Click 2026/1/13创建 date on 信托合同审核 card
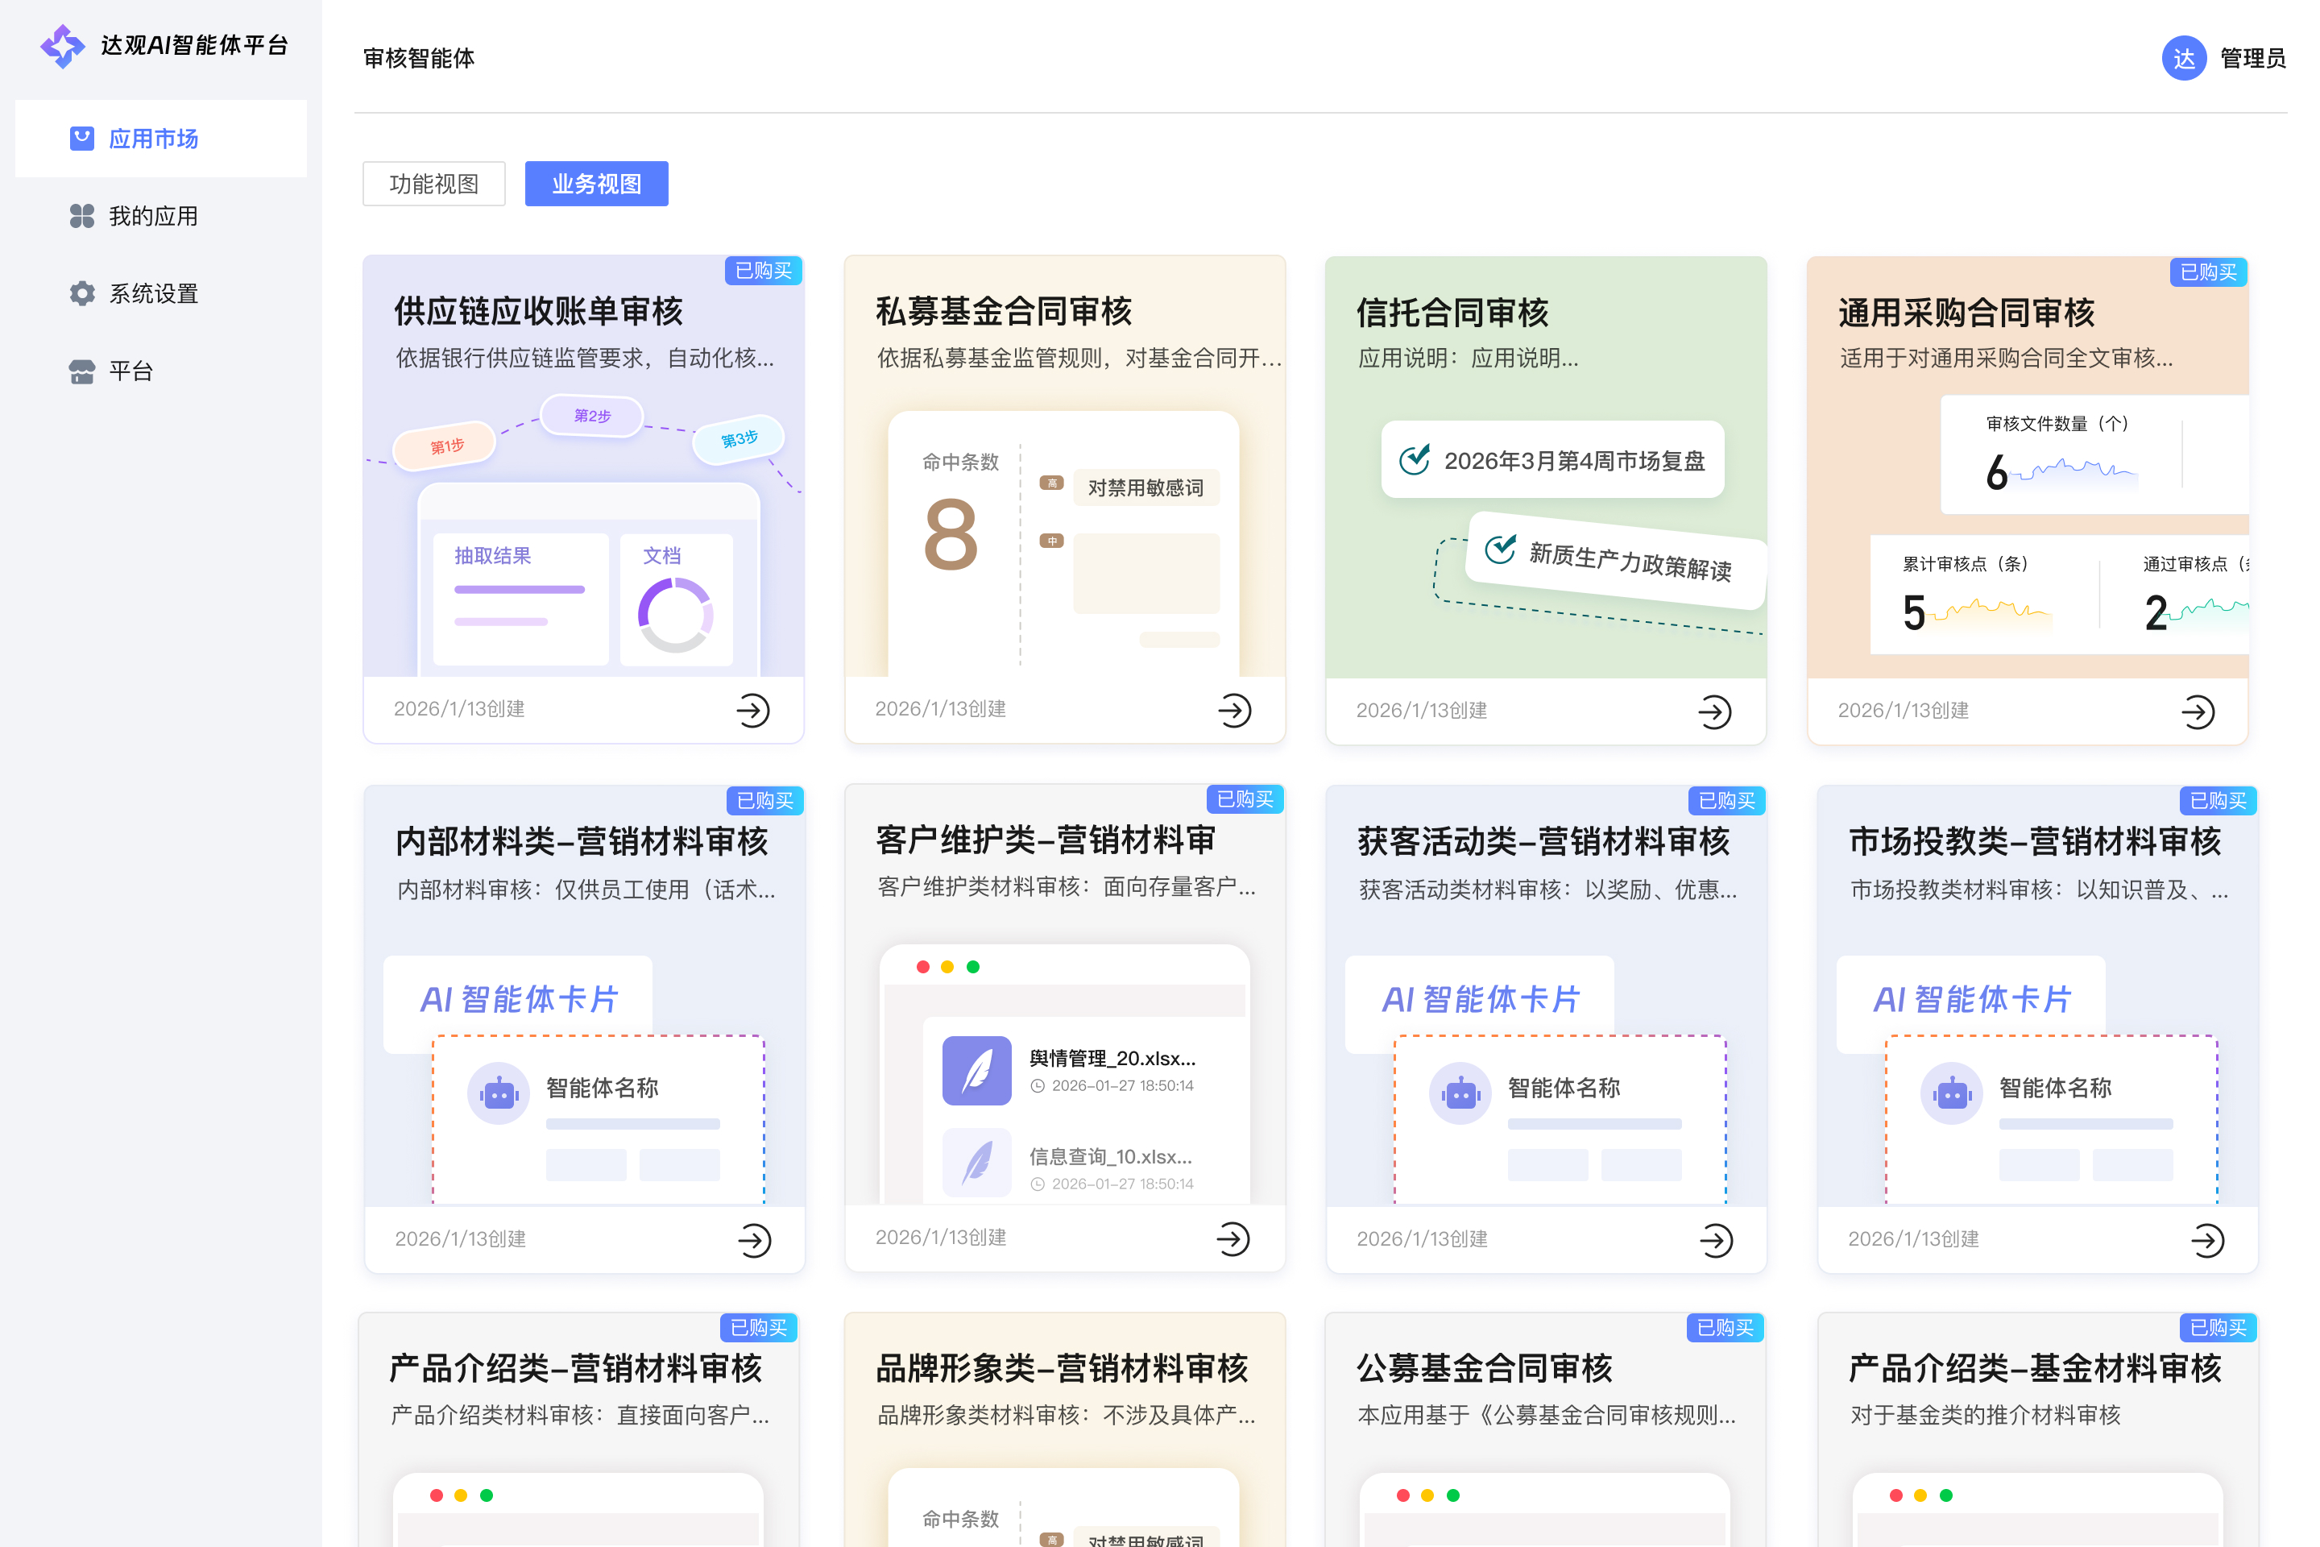 tap(1421, 711)
